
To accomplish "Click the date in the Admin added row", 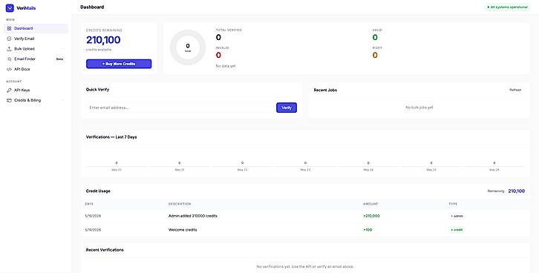I will pyautogui.click(x=93, y=216).
